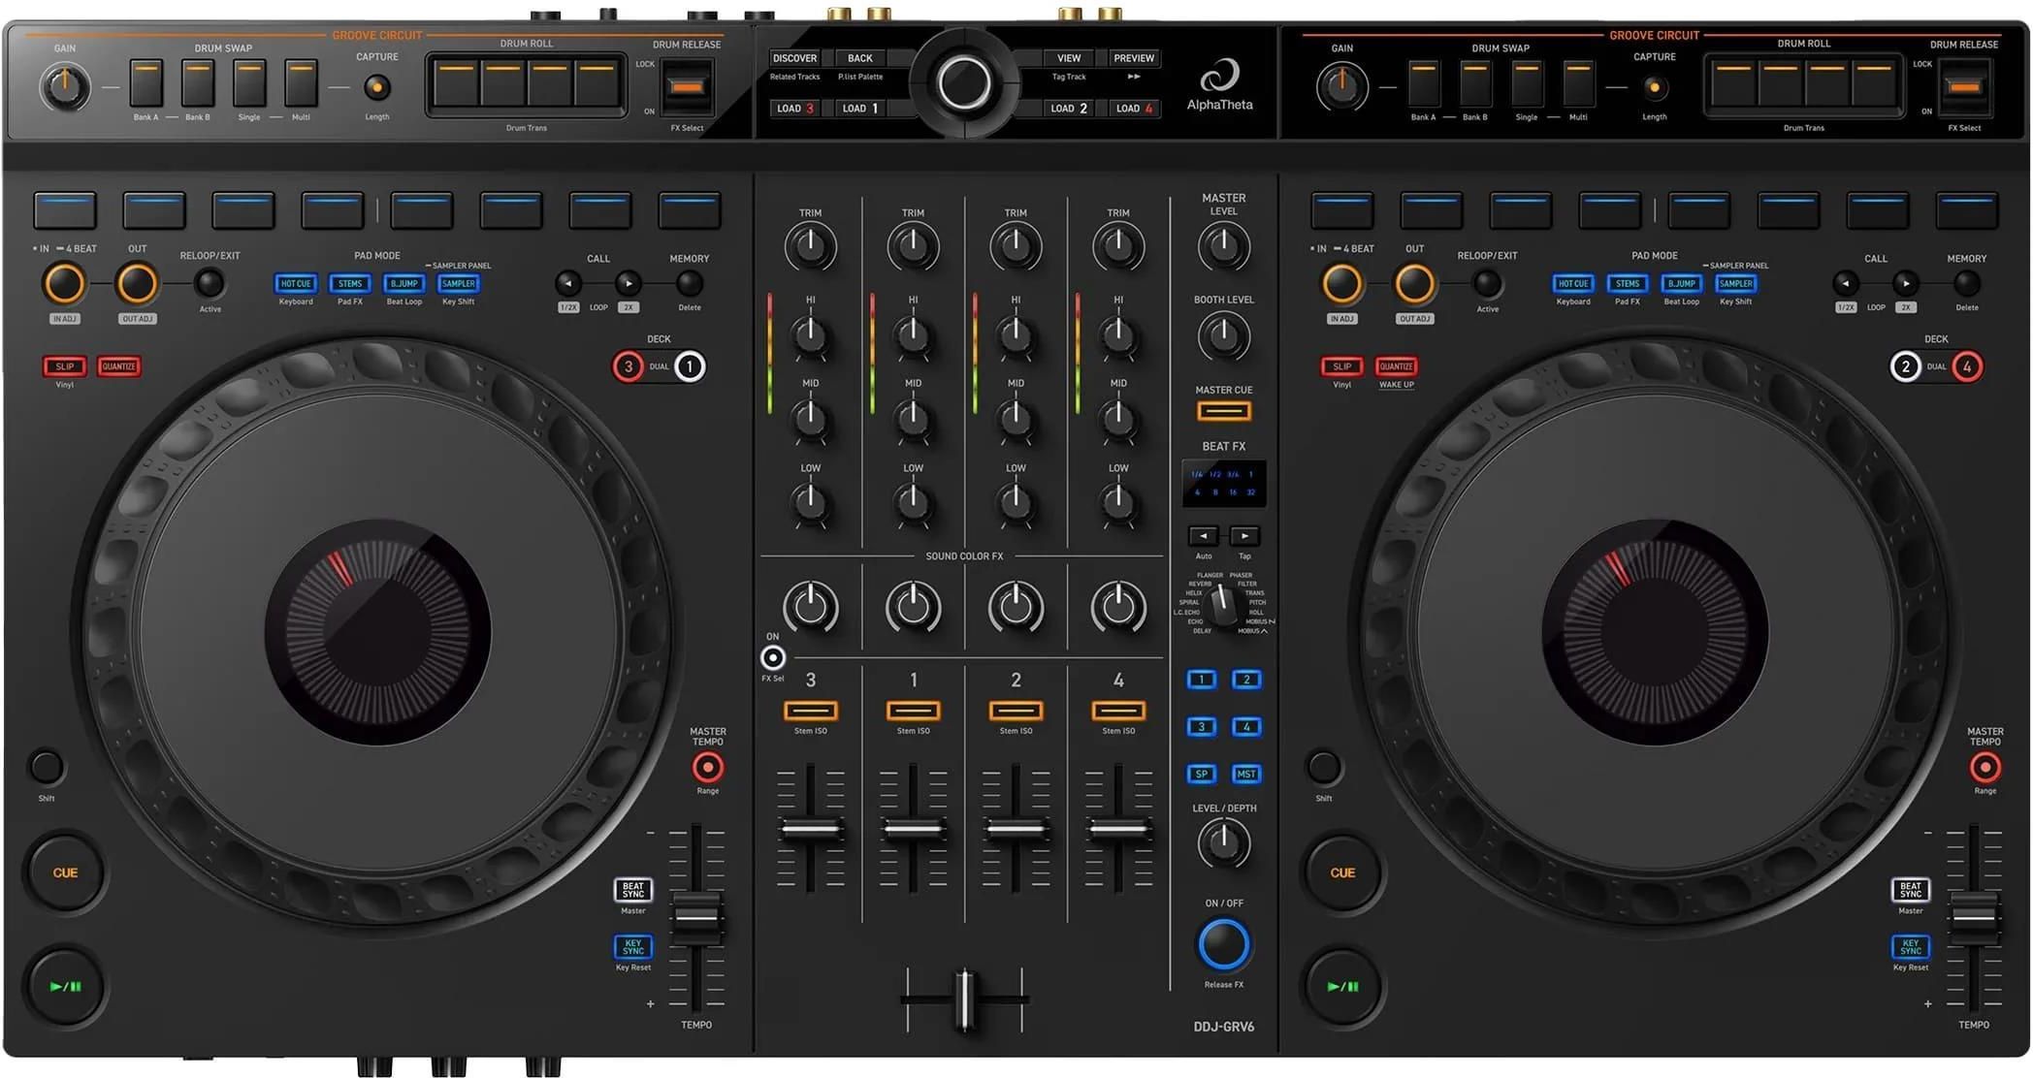The width and height of the screenshot is (2033, 1078).
Task: Click left Groove Circuit CAPTURE button
Action: [x=377, y=87]
